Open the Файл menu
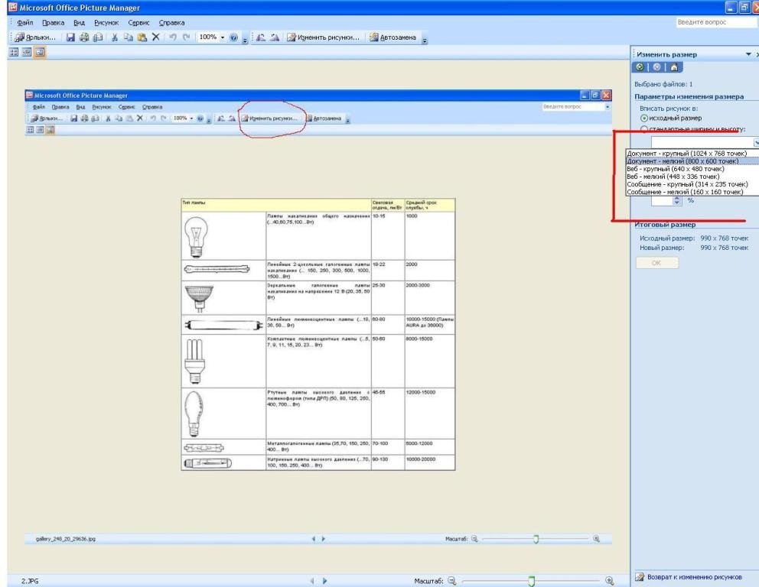This screenshot has height=587, width=759. (25, 23)
